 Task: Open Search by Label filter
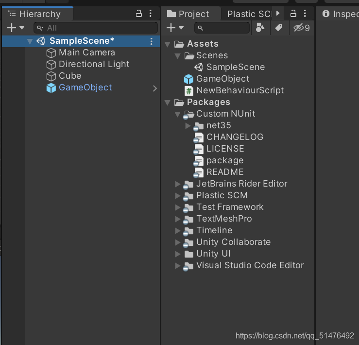(279, 28)
